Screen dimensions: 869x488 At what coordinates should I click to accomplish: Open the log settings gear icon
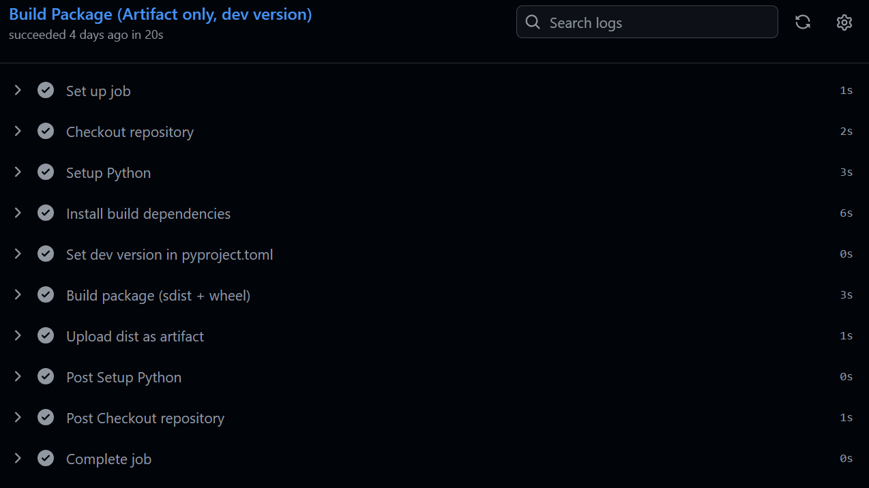[x=844, y=22]
